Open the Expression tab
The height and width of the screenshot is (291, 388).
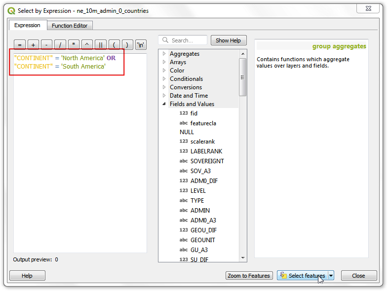[x=27, y=25]
